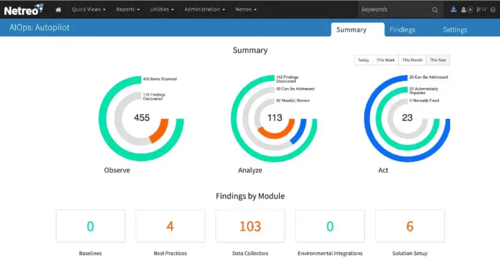Expand the Reports dropdown
The image size is (500, 276).
point(128,10)
